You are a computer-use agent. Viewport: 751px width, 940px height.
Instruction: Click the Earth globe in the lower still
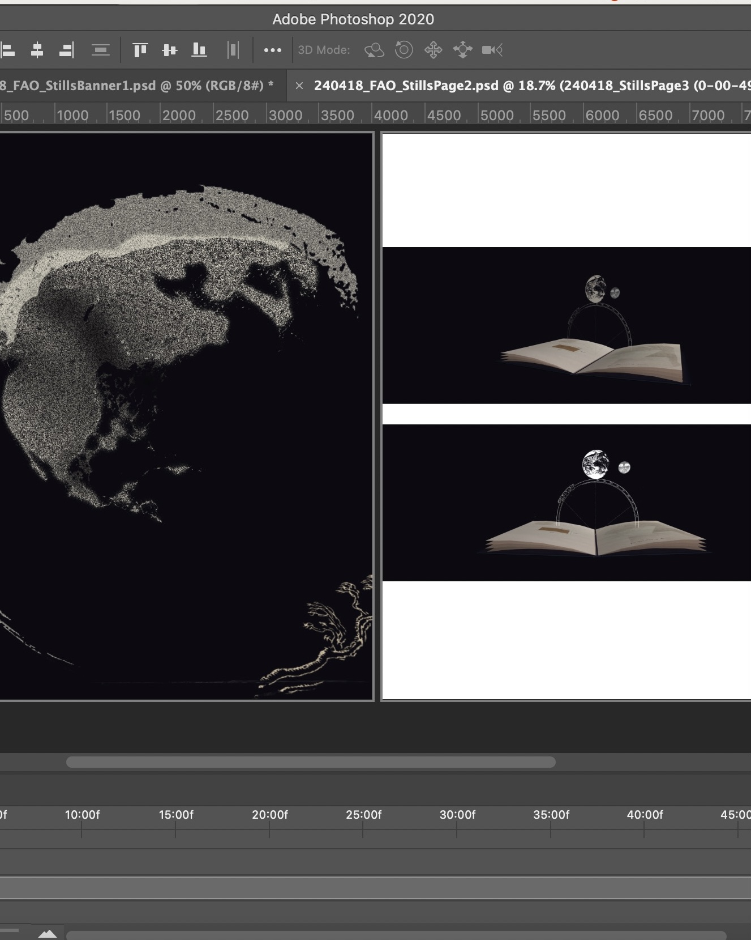[x=595, y=465]
